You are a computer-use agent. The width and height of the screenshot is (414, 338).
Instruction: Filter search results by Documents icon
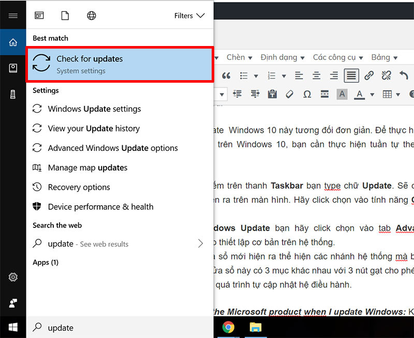(65, 16)
